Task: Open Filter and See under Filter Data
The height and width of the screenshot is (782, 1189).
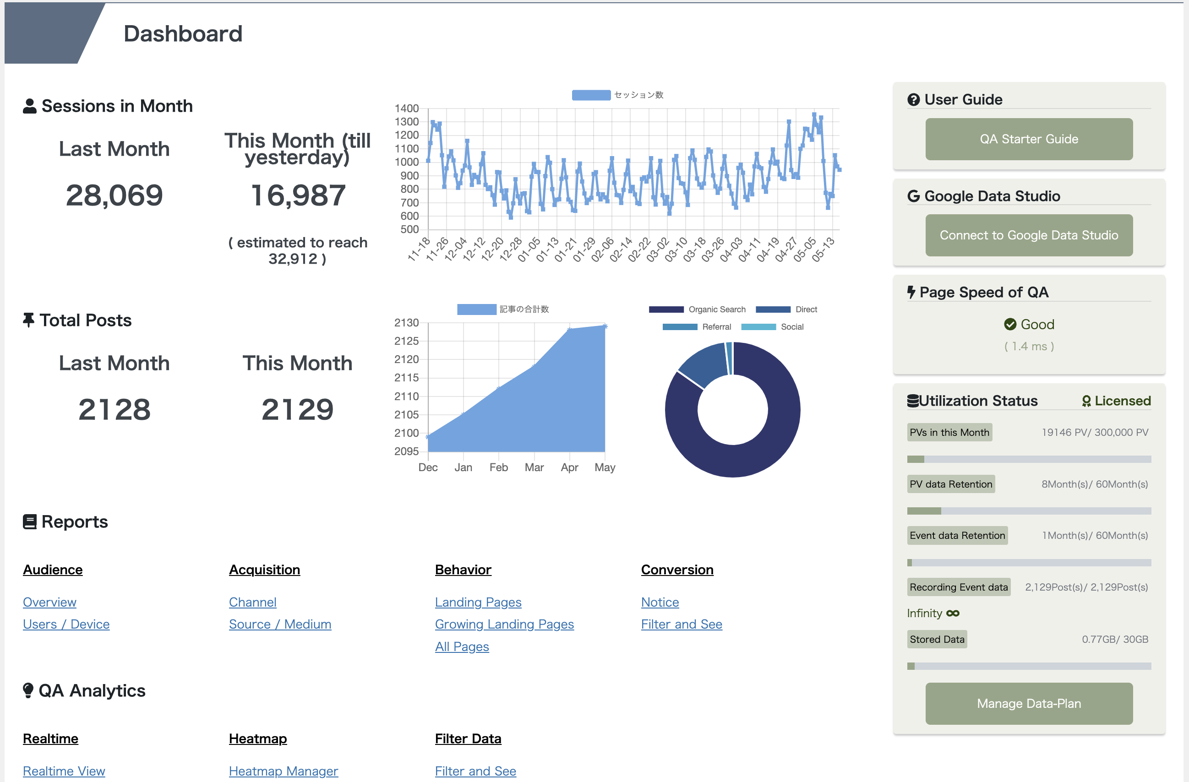Action: [x=475, y=771]
